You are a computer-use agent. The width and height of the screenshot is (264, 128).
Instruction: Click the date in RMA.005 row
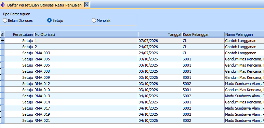(160, 59)
